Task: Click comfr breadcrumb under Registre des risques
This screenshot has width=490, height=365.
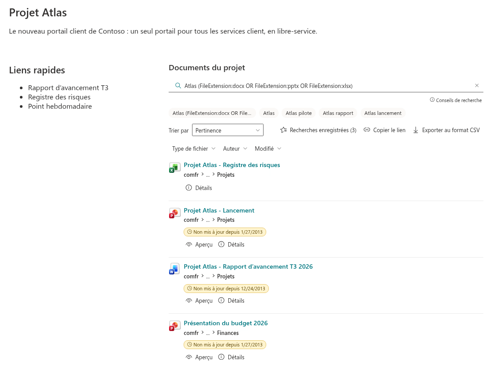Action: click(191, 175)
